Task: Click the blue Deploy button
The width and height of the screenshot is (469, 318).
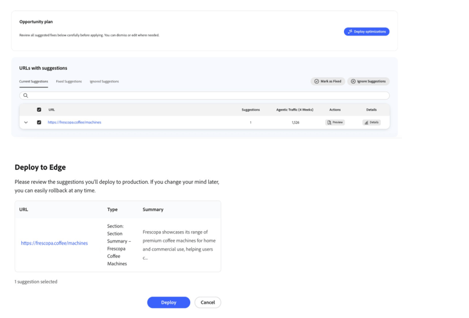Action: (x=169, y=302)
